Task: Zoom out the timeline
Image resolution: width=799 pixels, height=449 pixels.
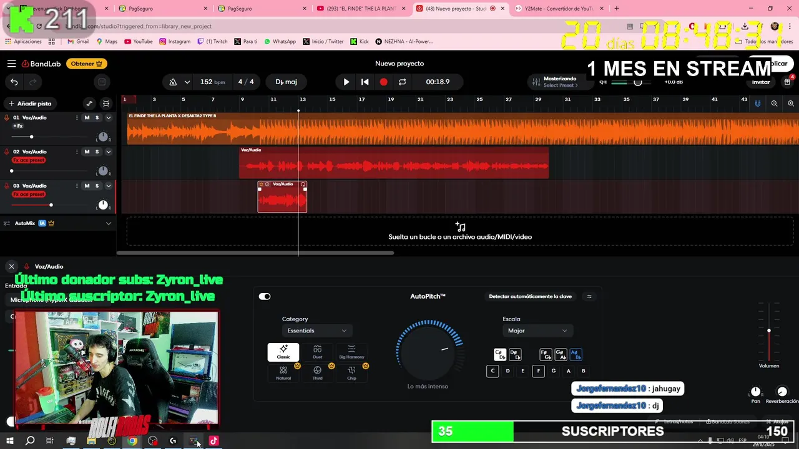Action: pyautogui.click(x=774, y=104)
